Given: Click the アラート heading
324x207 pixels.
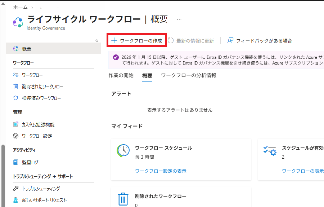Looking at the screenshot, I should (121, 94).
